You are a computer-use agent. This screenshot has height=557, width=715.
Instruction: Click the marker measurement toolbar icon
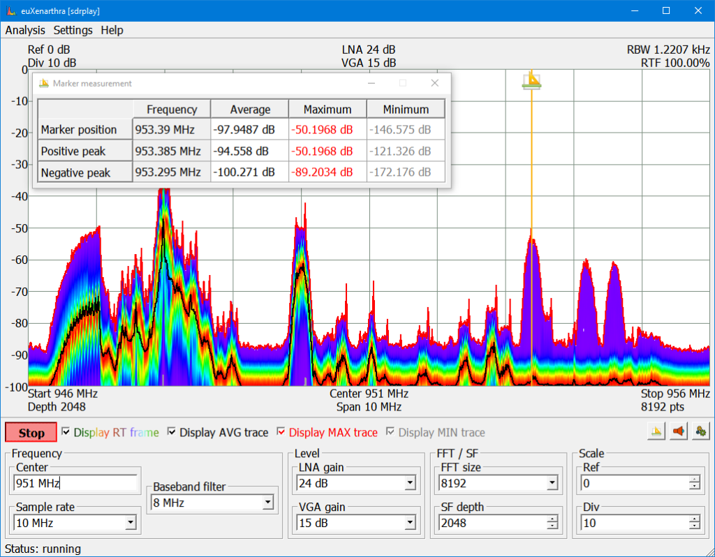point(656,431)
